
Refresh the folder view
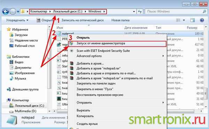coord(140,11)
